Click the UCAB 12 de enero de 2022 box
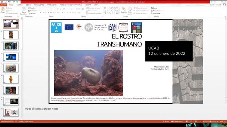This screenshot has width=227, height=127. (x=169, y=51)
